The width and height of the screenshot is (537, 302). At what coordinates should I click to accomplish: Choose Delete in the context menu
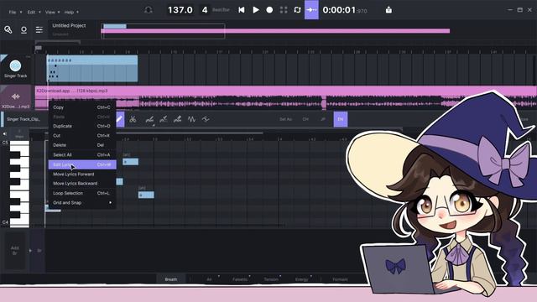(x=82, y=145)
